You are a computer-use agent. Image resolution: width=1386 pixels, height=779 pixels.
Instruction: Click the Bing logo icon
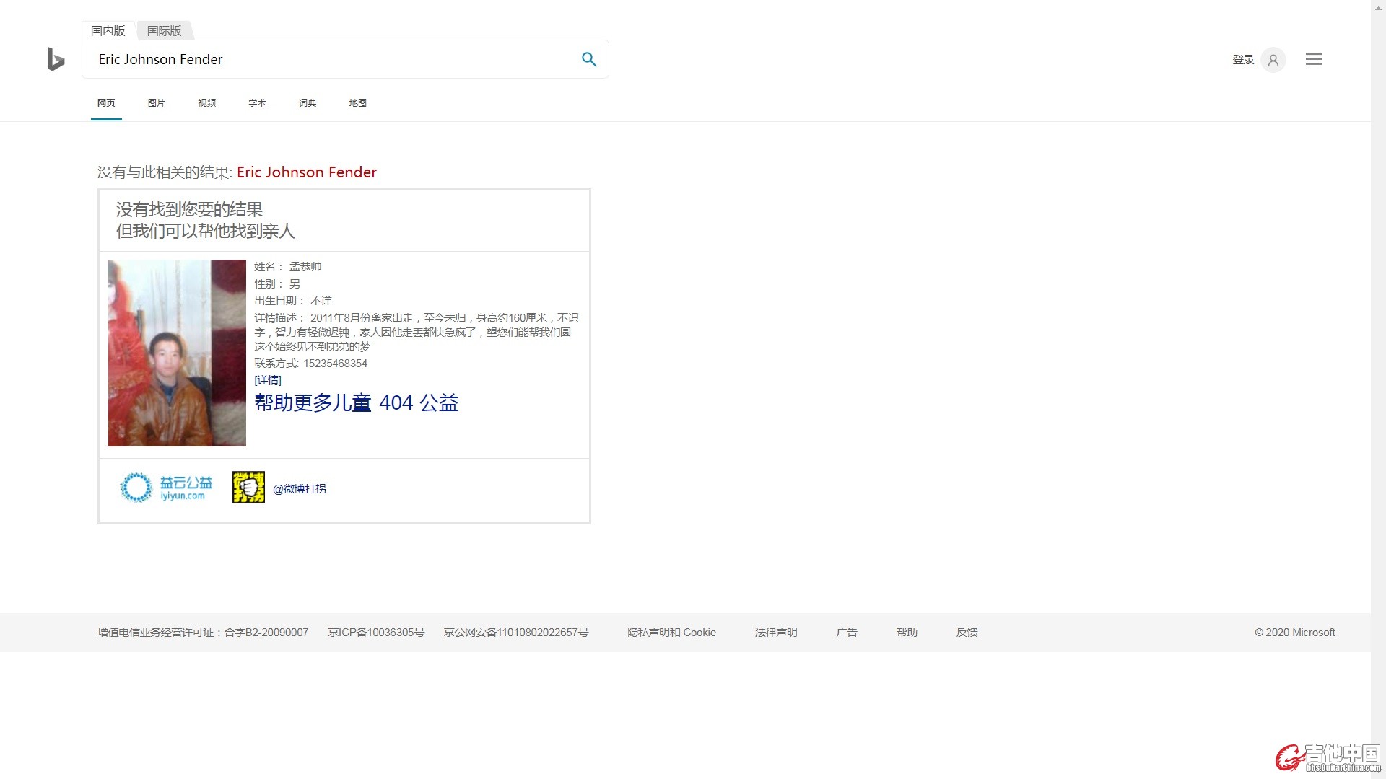click(x=56, y=59)
